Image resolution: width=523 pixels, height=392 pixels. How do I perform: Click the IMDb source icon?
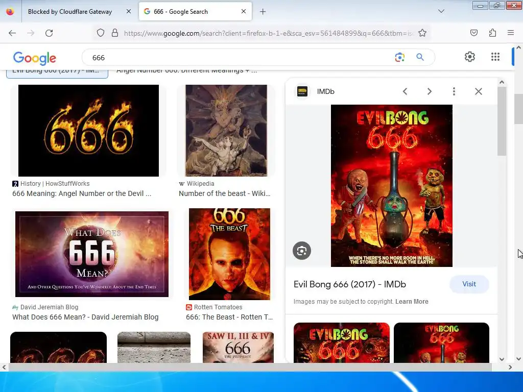[302, 91]
